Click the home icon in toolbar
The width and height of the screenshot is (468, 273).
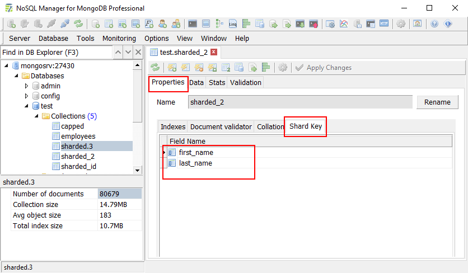tap(417, 24)
